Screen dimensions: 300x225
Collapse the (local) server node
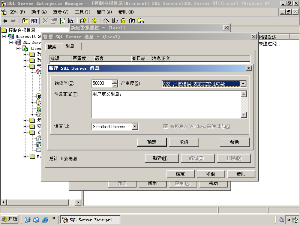(x=18, y=48)
